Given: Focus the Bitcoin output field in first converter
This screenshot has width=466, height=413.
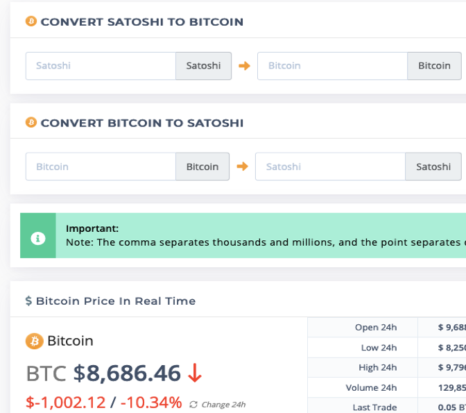Looking at the screenshot, I should (x=333, y=66).
